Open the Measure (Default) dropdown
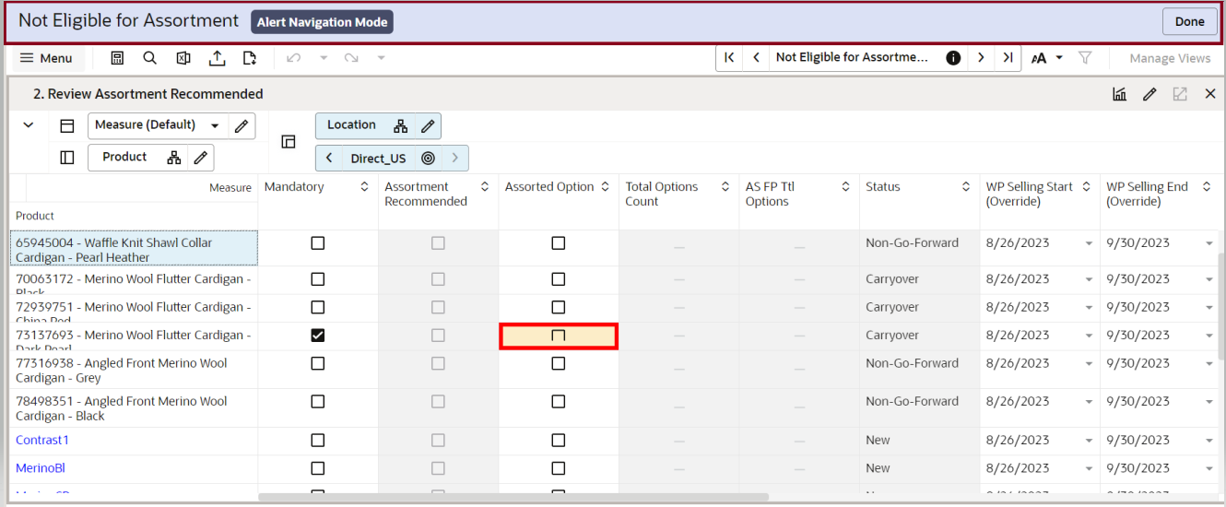 [216, 125]
